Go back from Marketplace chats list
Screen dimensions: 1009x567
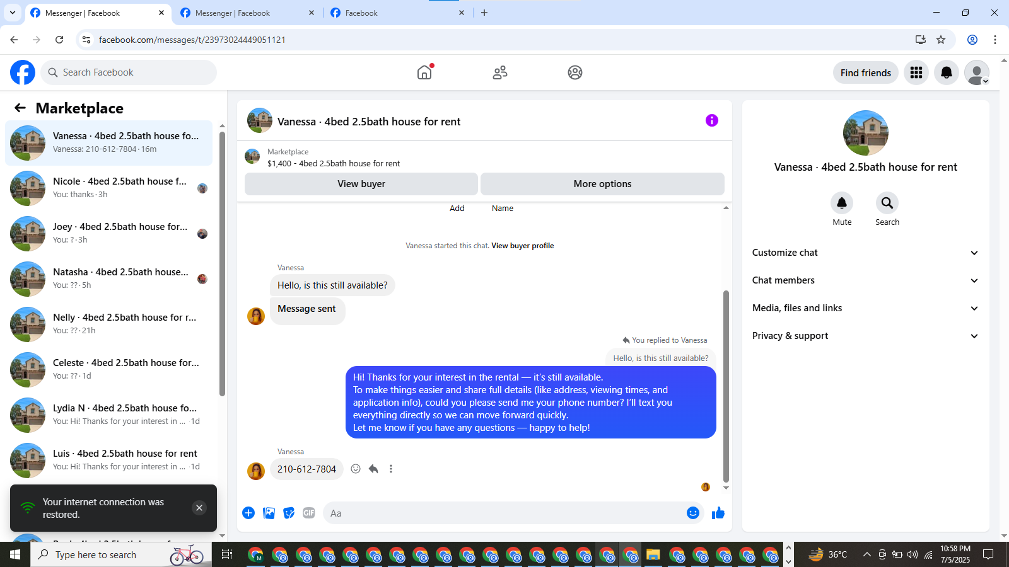pyautogui.click(x=20, y=108)
